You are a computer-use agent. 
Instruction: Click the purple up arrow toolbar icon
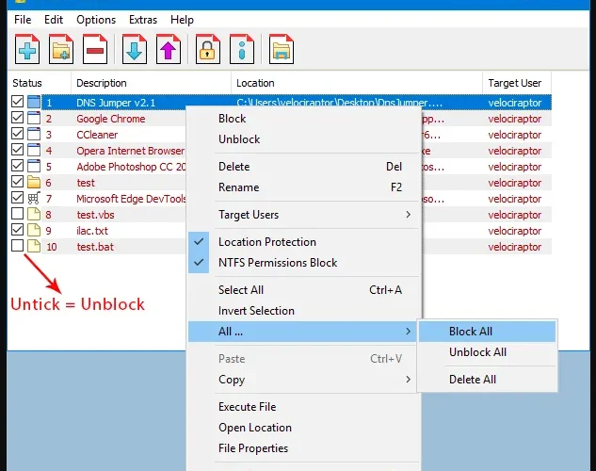pos(169,49)
